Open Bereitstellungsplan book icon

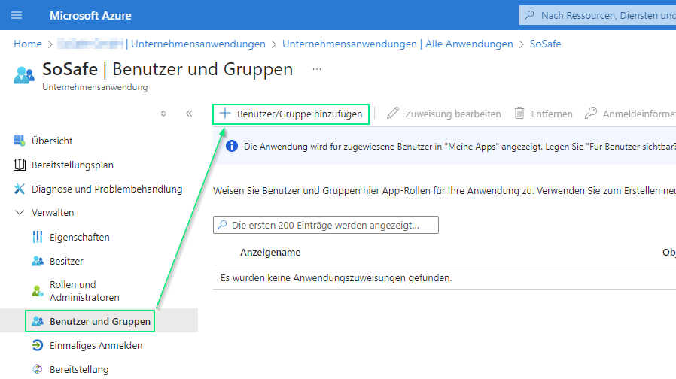click(x=20, y=165)
